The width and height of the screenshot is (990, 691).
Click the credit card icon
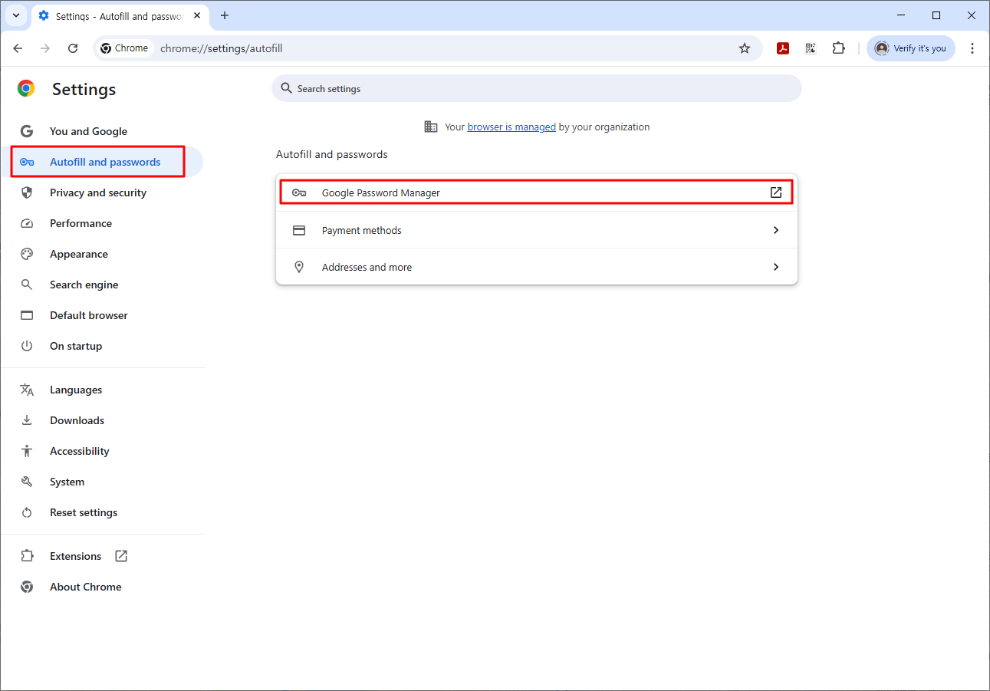click(299, 230)
